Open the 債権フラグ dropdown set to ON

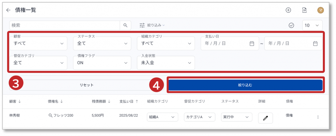[x=102, y=63]
